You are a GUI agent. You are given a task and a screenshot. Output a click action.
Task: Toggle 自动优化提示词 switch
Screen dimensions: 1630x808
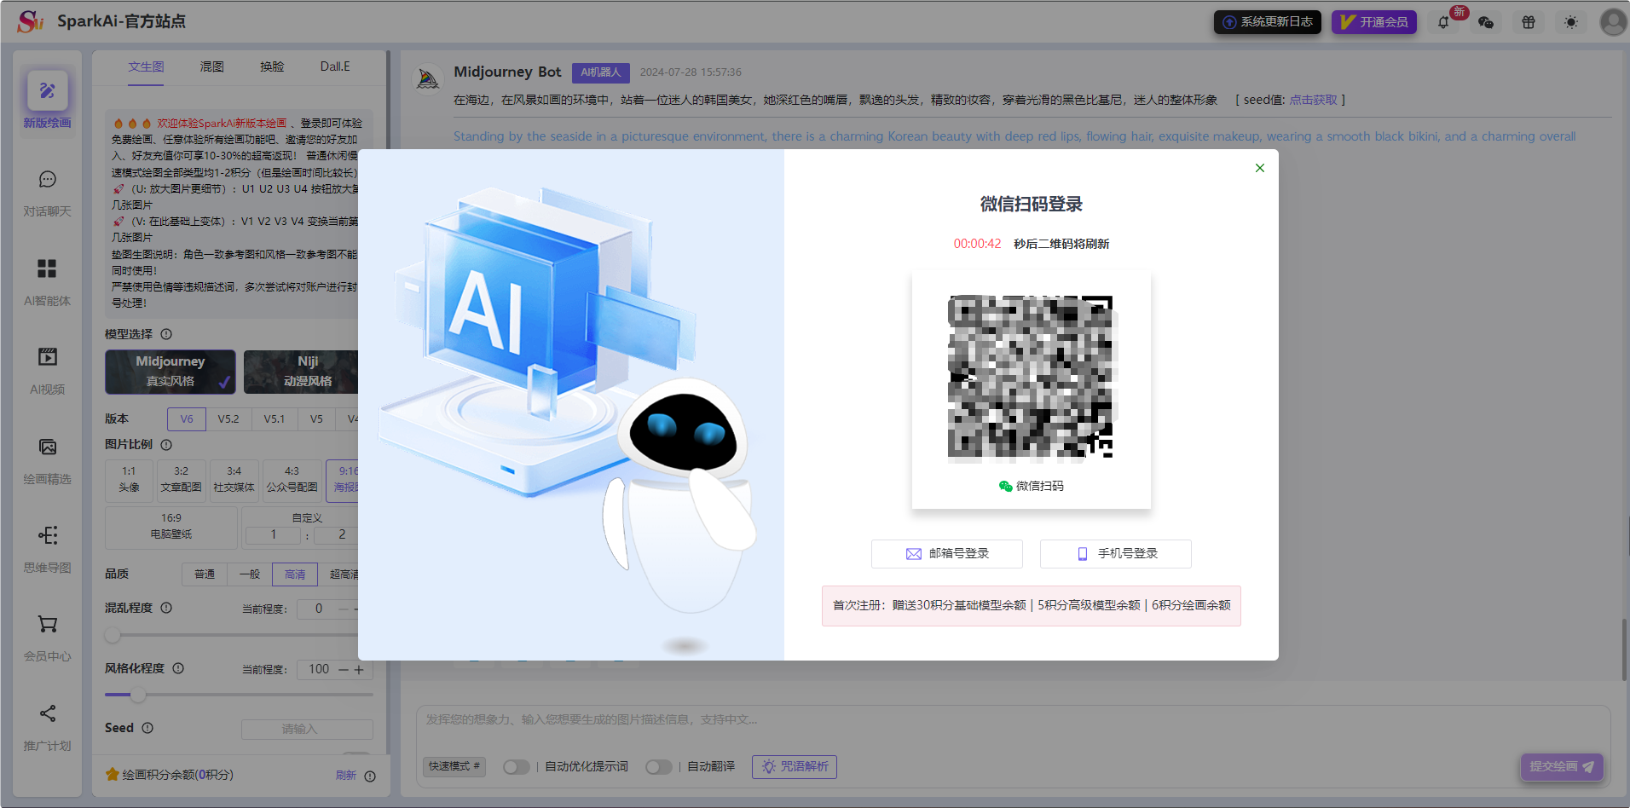(x=516, y=767)
